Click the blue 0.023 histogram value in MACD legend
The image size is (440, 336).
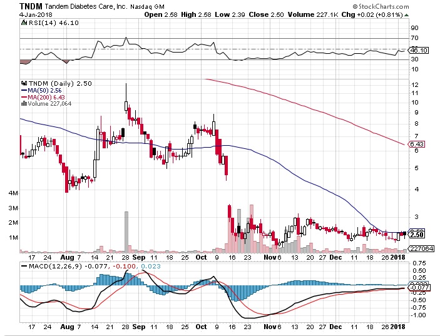tap(151, 266)
